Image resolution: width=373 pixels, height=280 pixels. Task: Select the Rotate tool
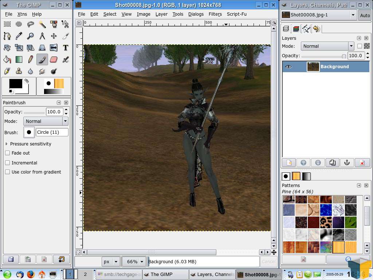coord(7,48)
